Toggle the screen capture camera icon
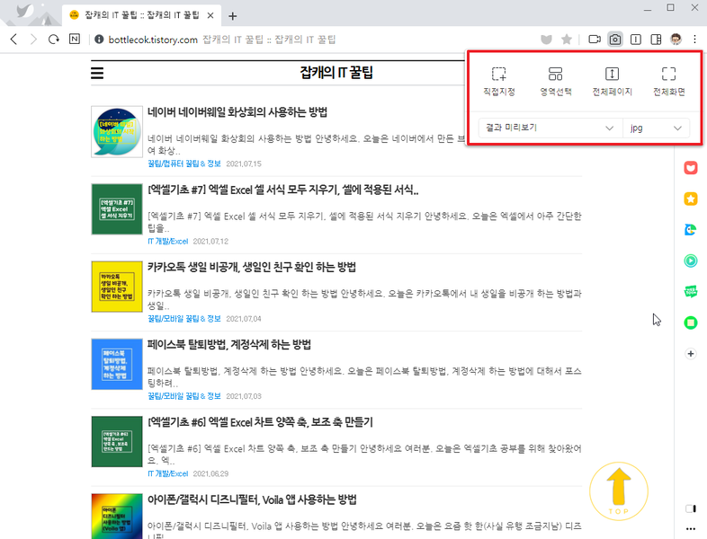The width and height of the screenshot is (707, 539). click(615, 40)
